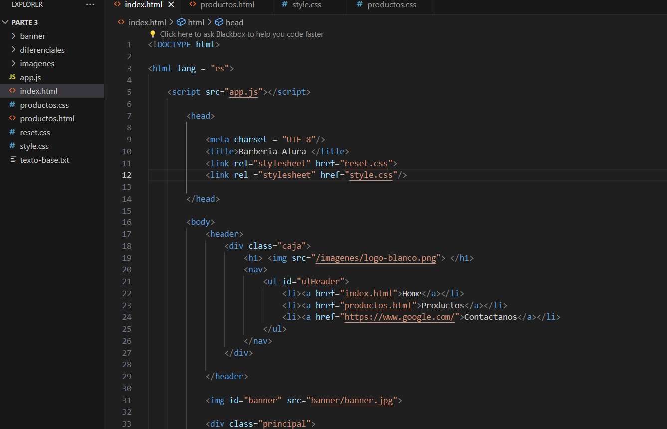Click the HTML icon on the productos.html tab
The image size is (667, 429).
[193, 4]
